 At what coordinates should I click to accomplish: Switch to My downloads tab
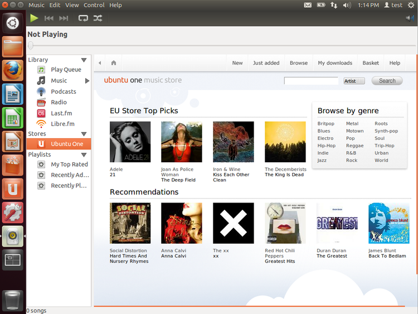coord(335,63)
